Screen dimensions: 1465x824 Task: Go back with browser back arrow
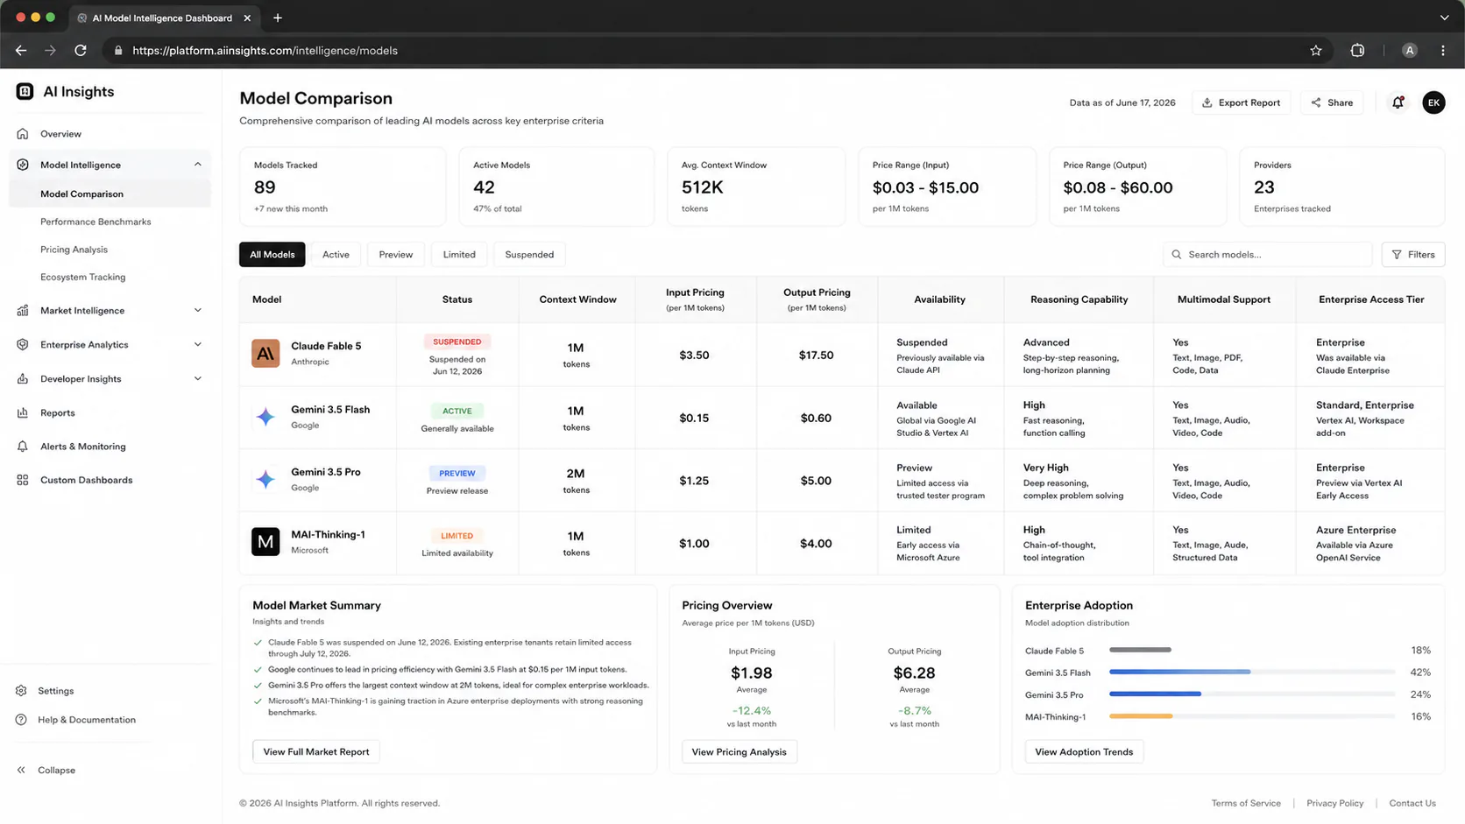click(x=21, y=51)
